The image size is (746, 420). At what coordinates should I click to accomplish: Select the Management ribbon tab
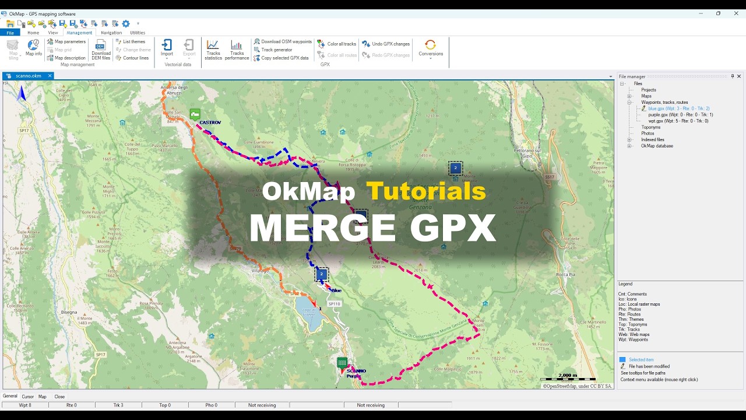tap(79, 33)
